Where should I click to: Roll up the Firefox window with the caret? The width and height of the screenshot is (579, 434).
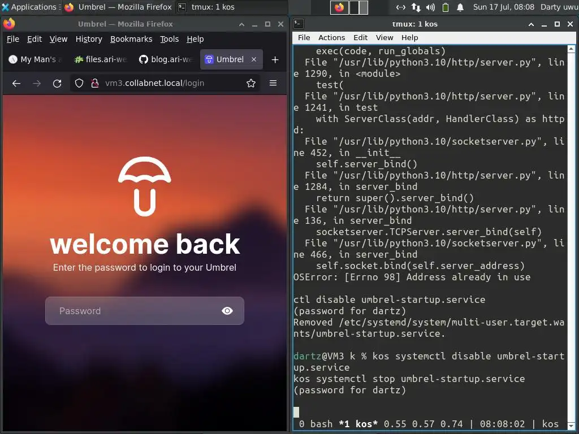tap(241, 24)
